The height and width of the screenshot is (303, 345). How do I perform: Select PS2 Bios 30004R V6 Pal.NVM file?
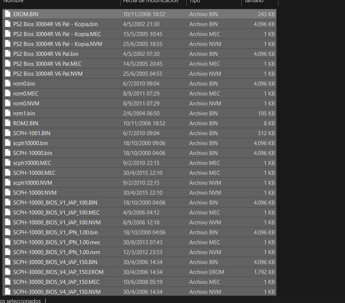coord(48,74)
